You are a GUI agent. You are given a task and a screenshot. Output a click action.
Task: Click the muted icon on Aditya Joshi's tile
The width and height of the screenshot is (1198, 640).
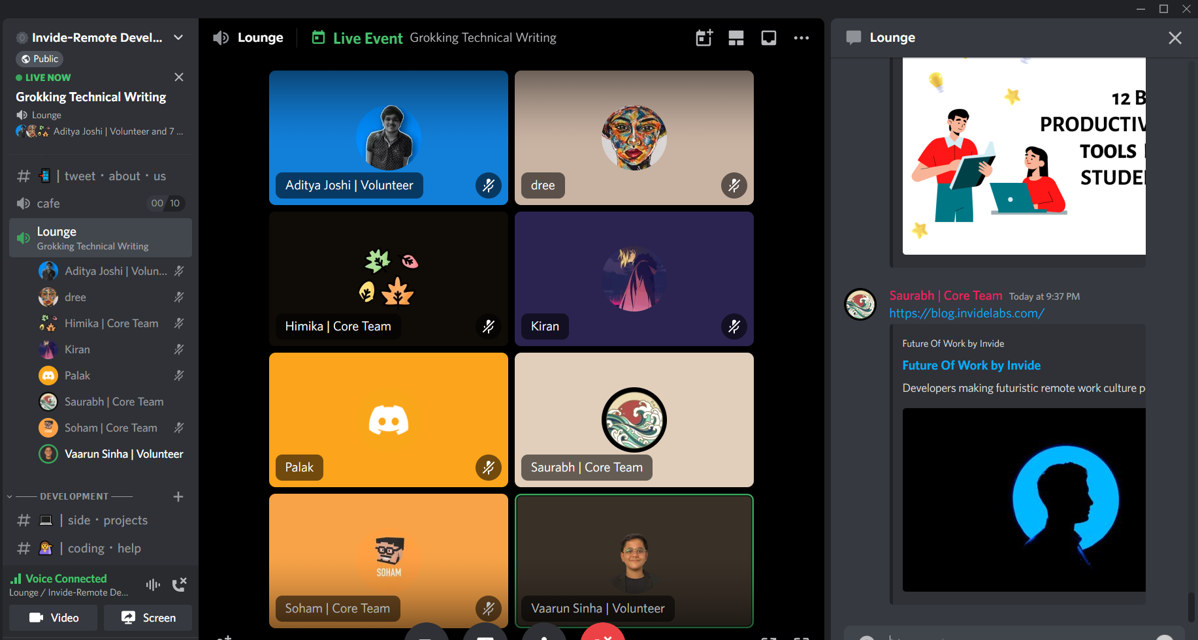[489, 185]
